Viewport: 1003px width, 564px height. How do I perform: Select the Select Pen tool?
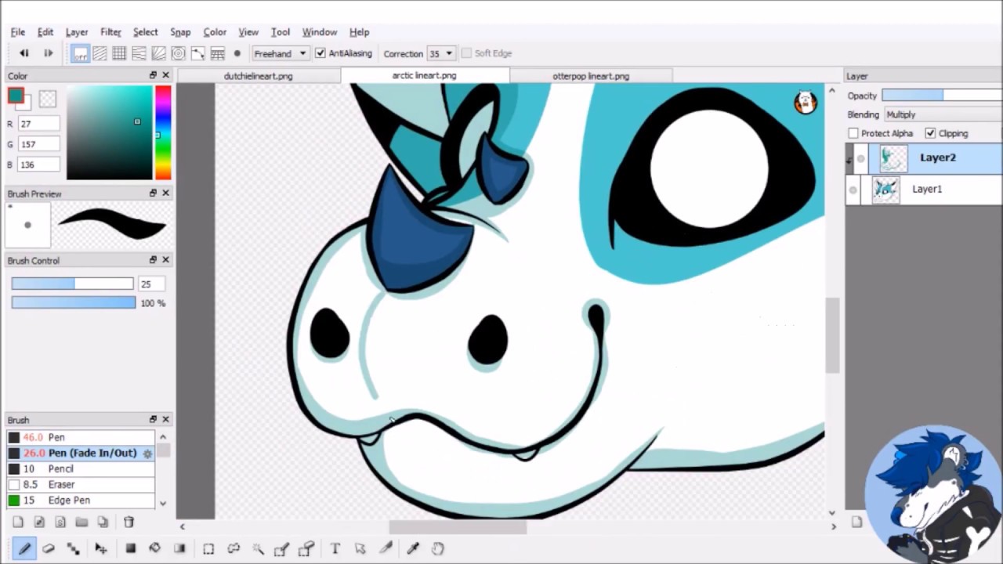tap(282, 548)
